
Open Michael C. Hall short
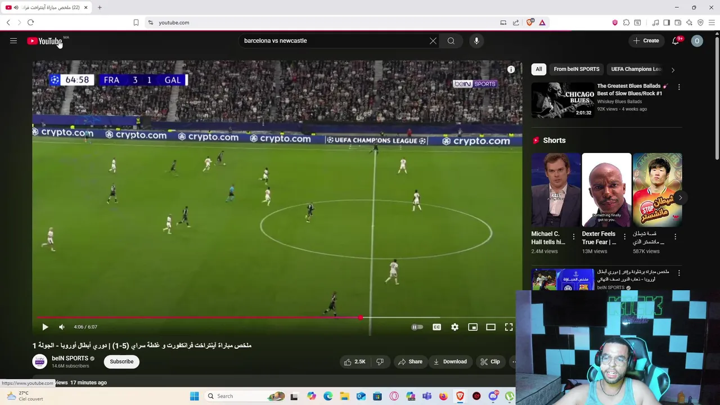[556, 190]
